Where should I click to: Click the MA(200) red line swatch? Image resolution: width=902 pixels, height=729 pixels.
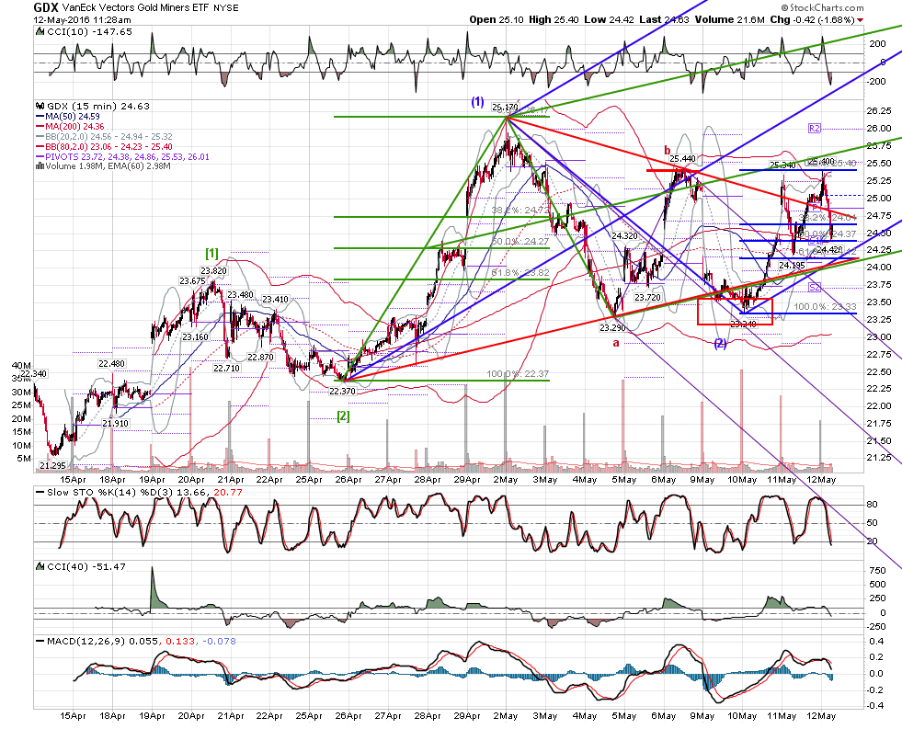click(x=40, y=127)
